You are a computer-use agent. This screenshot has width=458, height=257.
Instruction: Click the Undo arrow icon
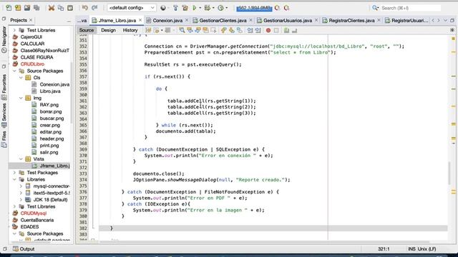pos(85,8)
